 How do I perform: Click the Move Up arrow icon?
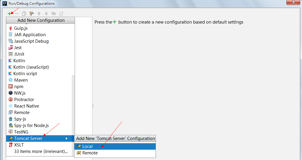click(39, 14)
